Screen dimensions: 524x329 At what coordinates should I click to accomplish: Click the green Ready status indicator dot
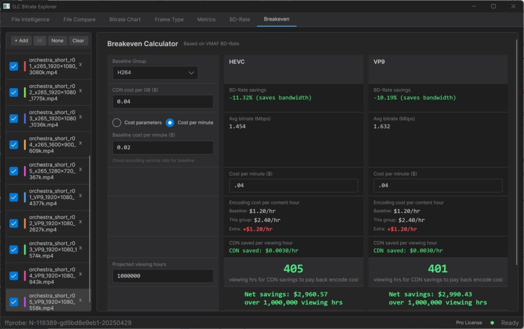click(x=492, y=323)
